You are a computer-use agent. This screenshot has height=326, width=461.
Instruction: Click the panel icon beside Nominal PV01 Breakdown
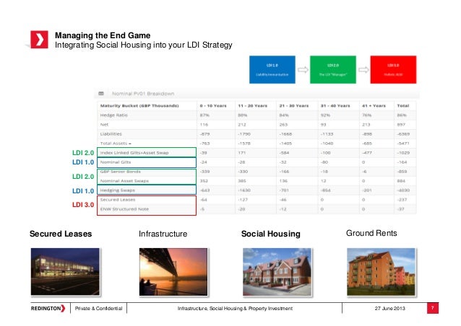pos(101,93)
